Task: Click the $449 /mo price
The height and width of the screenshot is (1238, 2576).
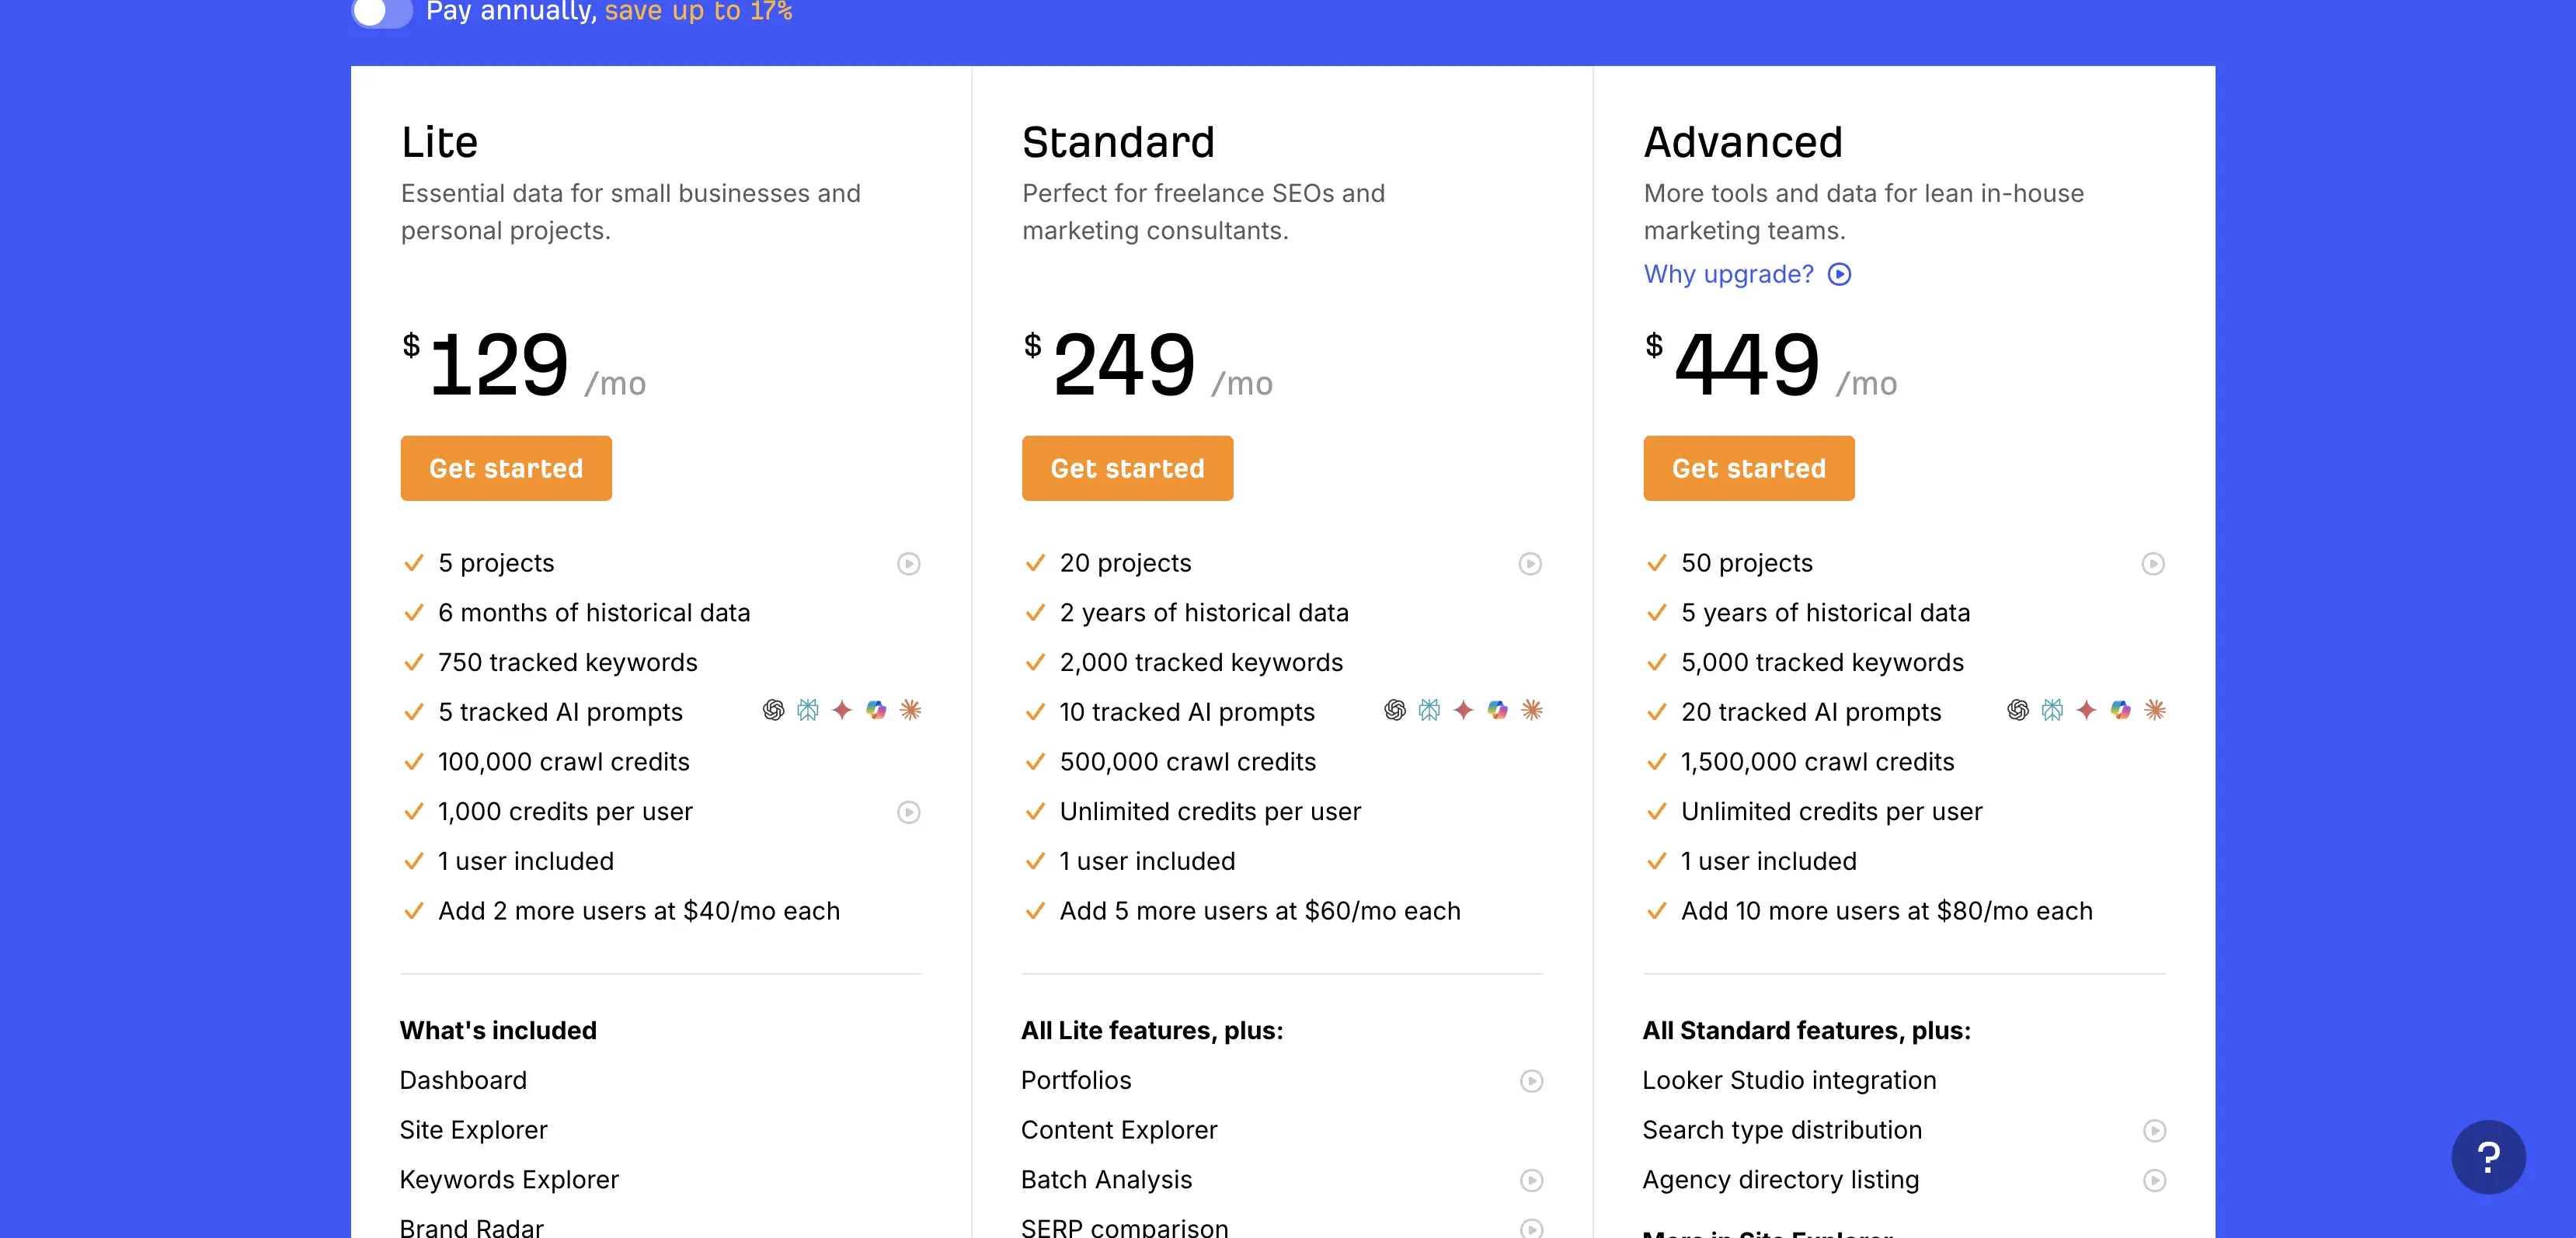Action: [1771, 364]
